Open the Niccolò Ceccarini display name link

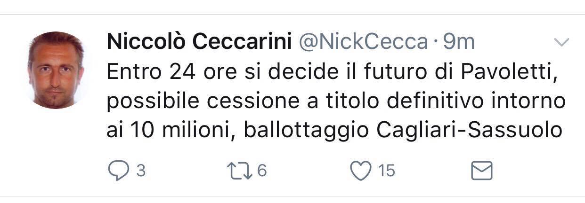tap(200, 43)
